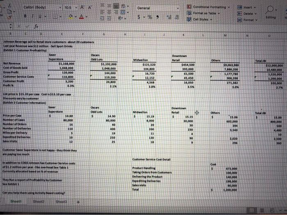
Task: Click the increase decimal icon
Action: coord(169,17)
